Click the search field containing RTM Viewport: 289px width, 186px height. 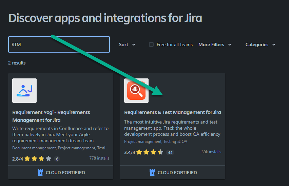tap(59, 44)
